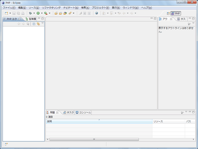Viewport: 198px width, 149px height.
Task: Sort by the リソース column header
Action: tap(169, 121)
